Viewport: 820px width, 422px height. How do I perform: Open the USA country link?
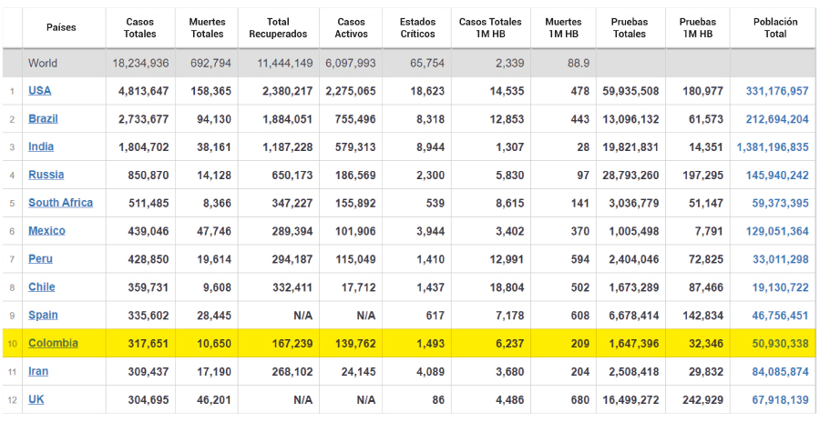click(x=40, y=91)
